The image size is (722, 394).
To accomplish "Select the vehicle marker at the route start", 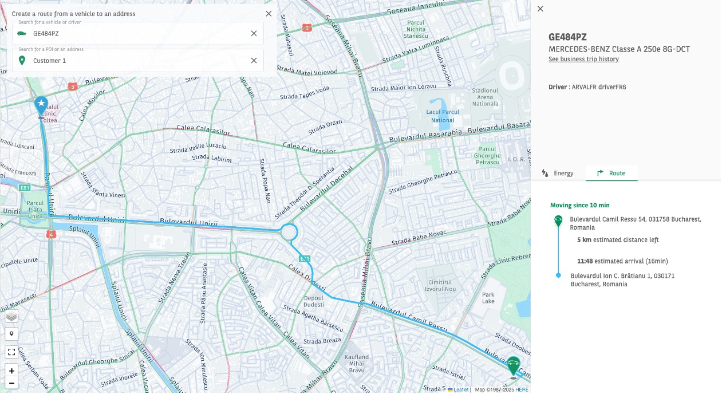I will (512, 362).
